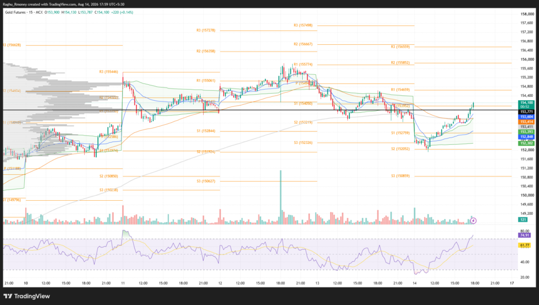539x305 pixels.
Task: Click 40.00 on the RSI scale
Action: coord(525,262)
